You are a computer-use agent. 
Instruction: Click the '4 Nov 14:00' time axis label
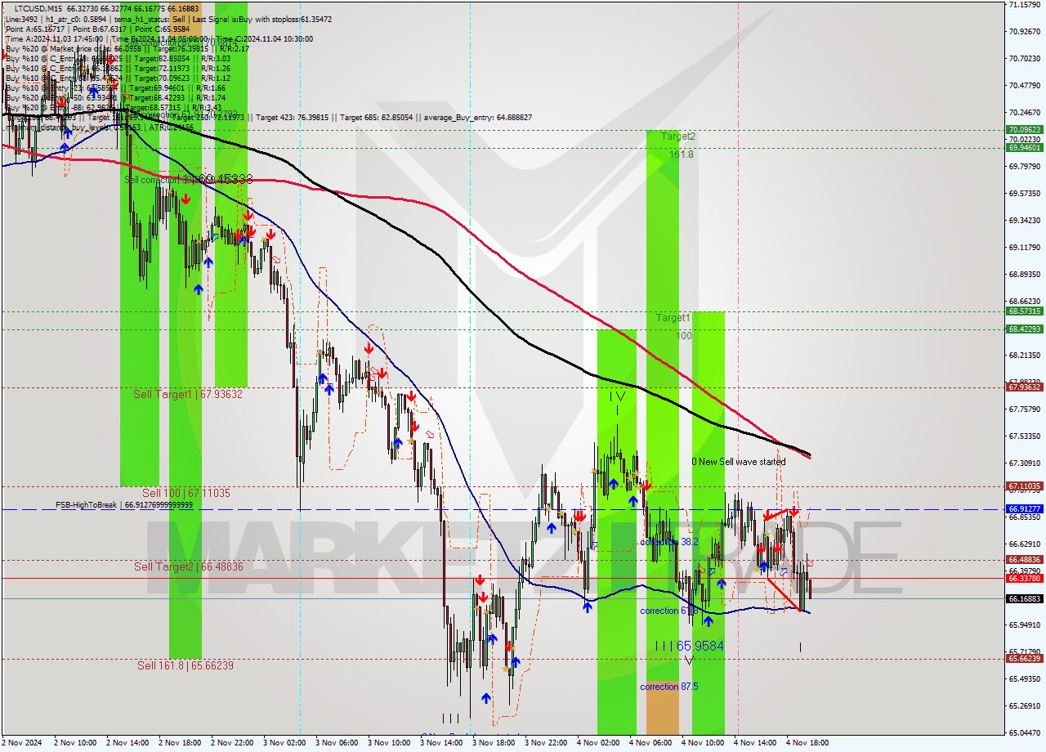754,743
